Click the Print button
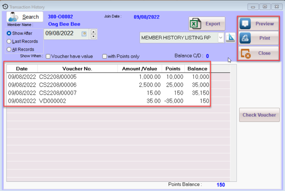 pos(259,38)
